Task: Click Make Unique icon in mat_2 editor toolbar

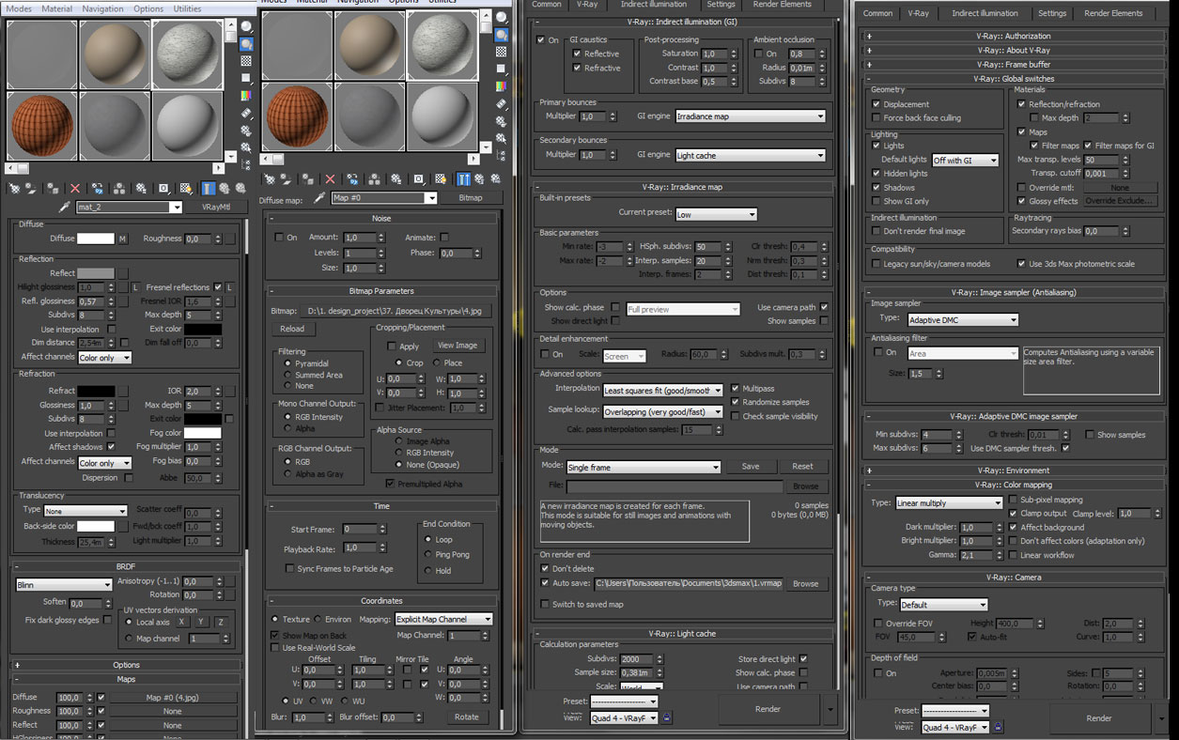Action: [119, 189]
